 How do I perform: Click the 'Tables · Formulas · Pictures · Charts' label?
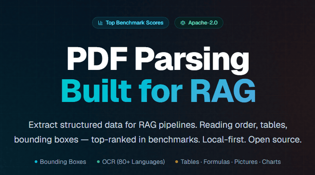[x=230, y=162]
